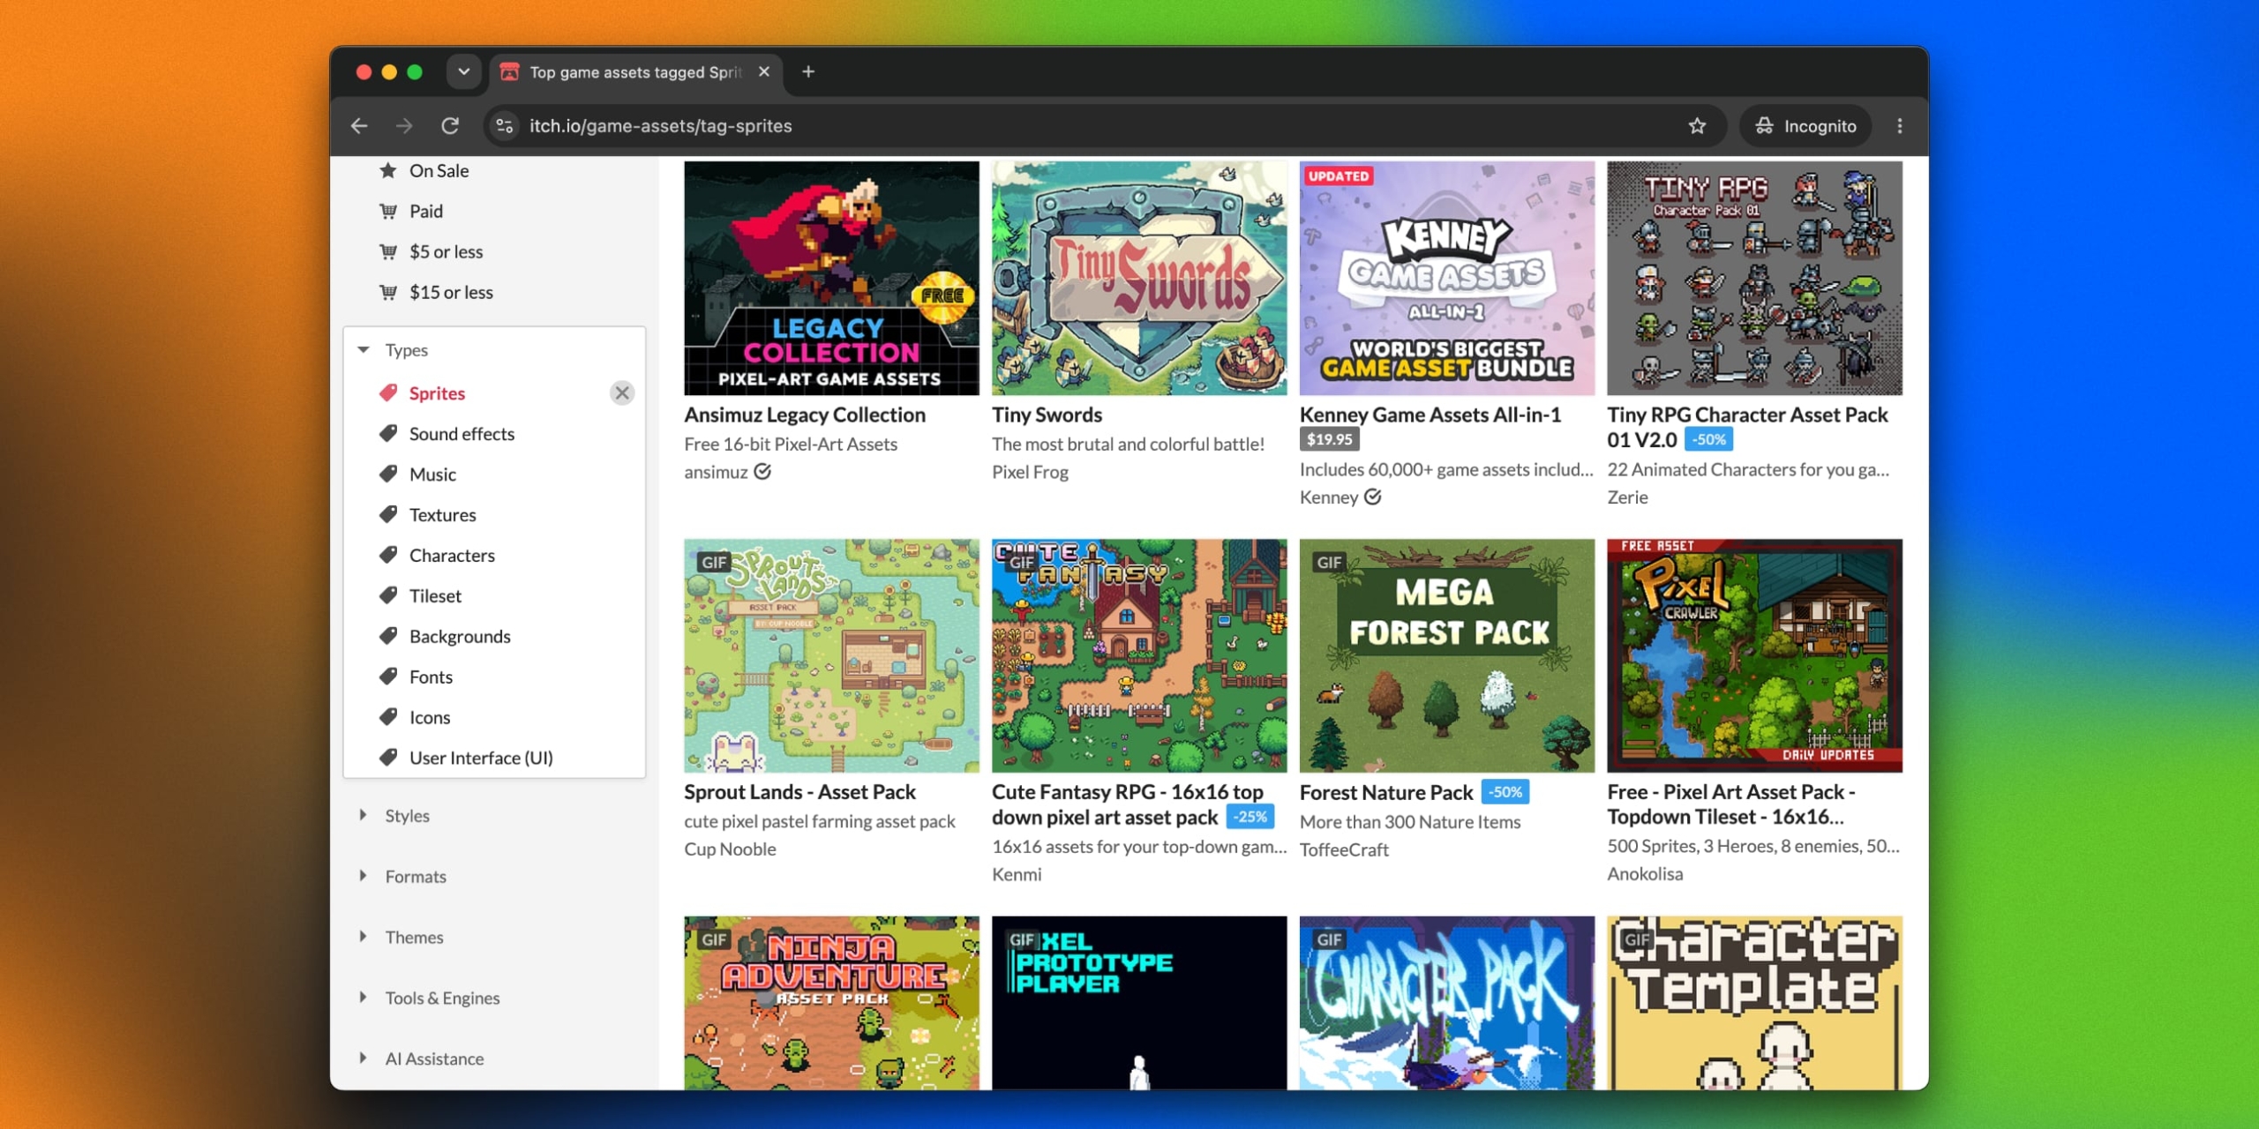Screen dimensions: 2259x1129
Task: Reload the itch.io page
Action: click(x=450, y=126)
